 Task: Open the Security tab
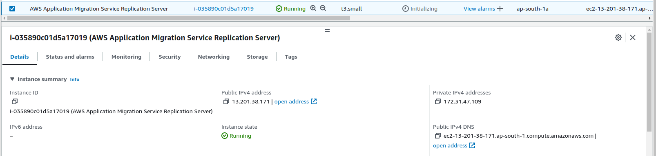[x=170, y=57]
